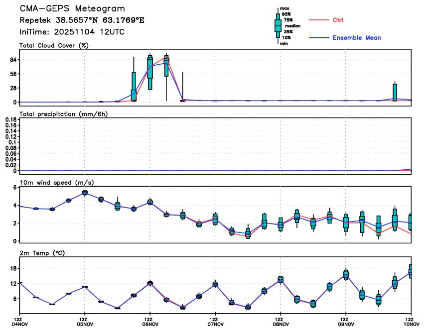Click the 12Z 06NOV time axis label

tap(149, 321)
